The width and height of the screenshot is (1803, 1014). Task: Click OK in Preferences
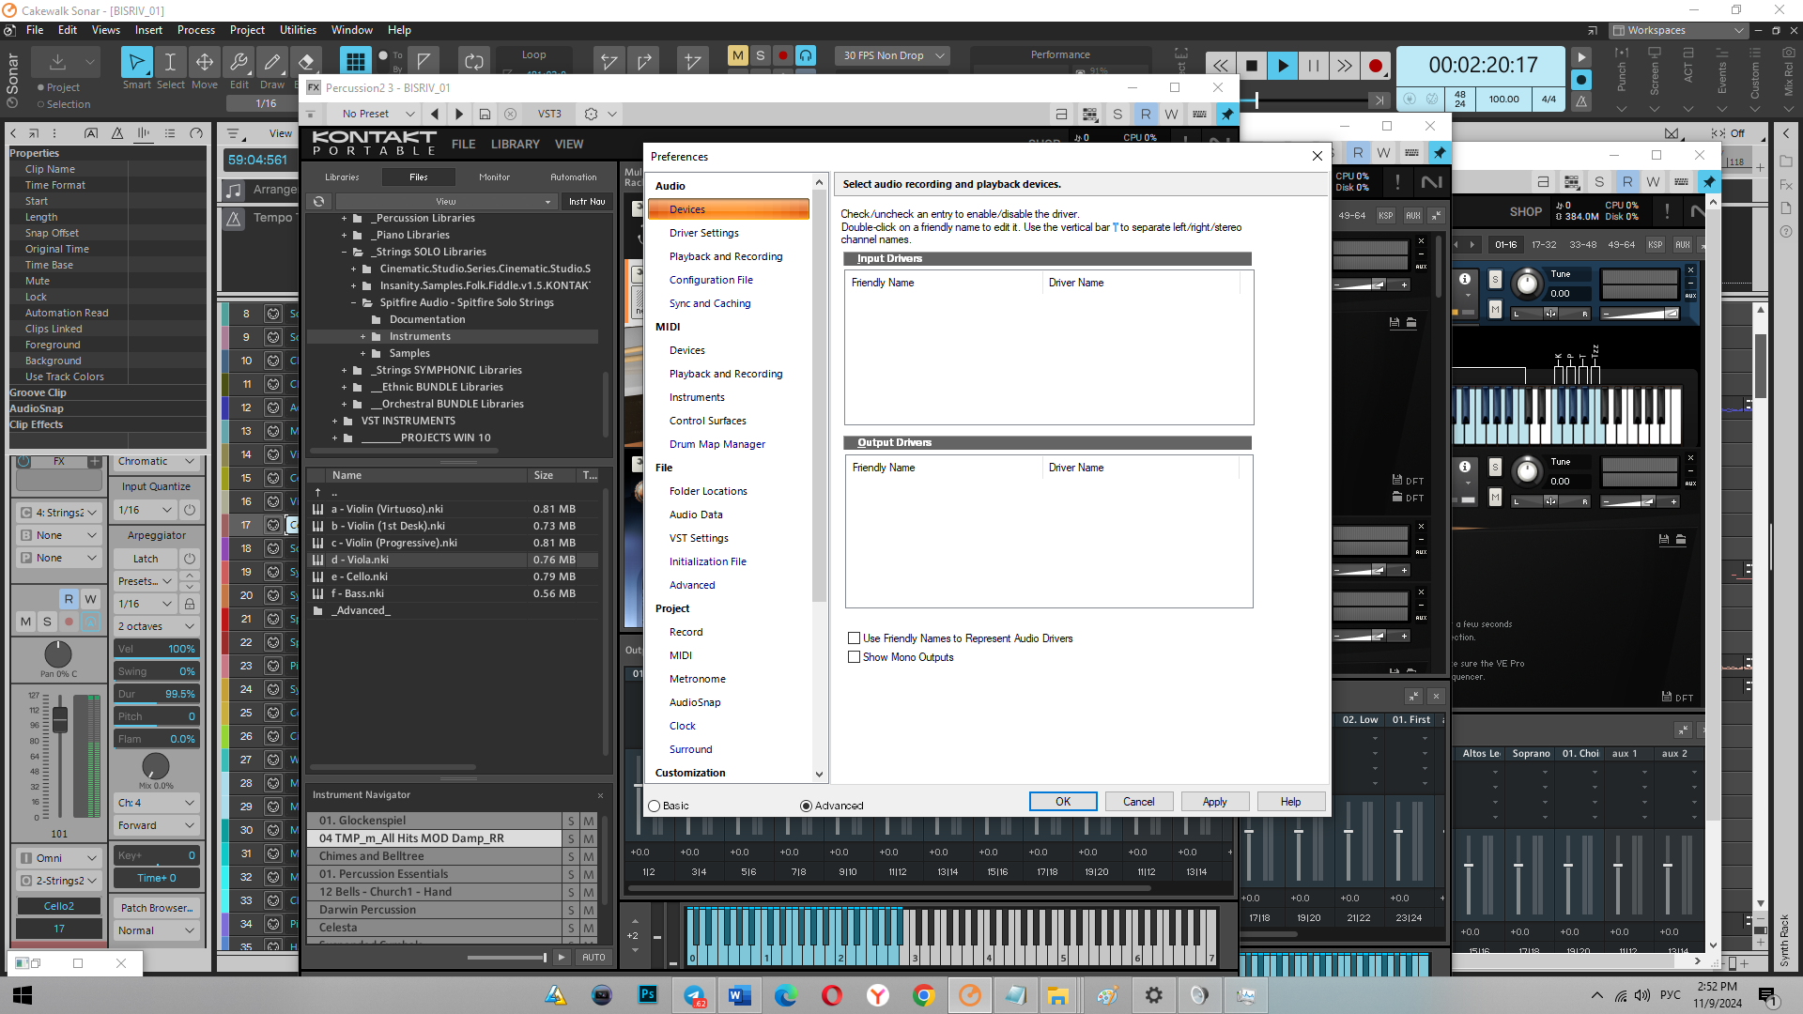(x=1063, y=801)
